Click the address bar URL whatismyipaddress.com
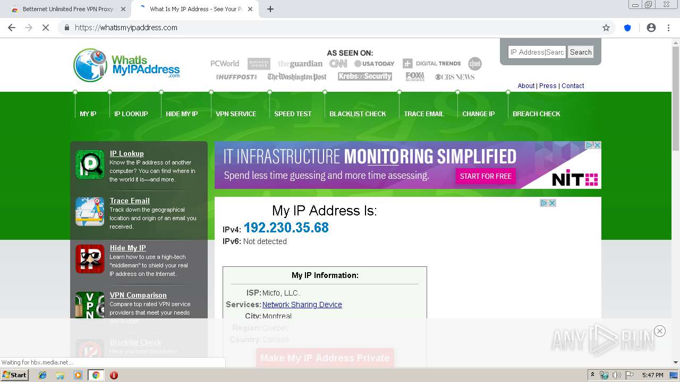680x382 pixels. click(126, 28)
